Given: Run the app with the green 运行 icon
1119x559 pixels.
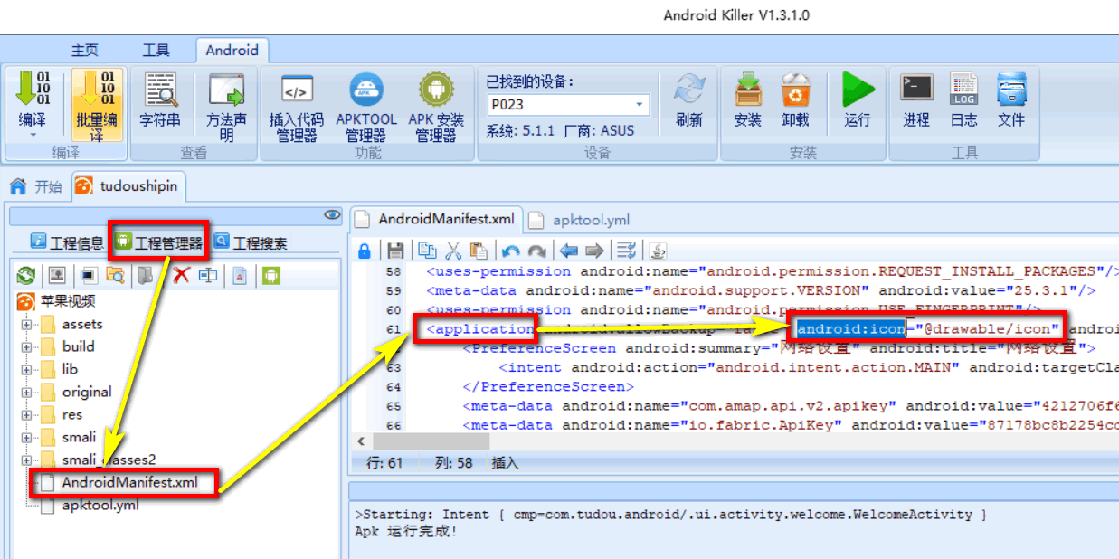Looking at the screenshot, I should tap(858, 99).
